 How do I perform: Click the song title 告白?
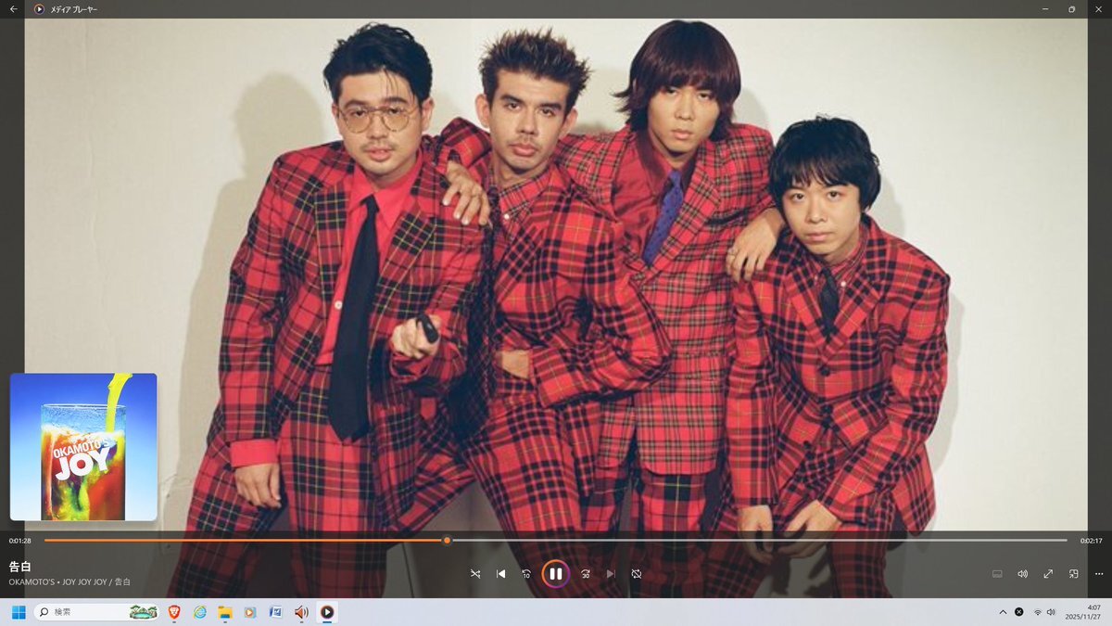coord(20,566)
